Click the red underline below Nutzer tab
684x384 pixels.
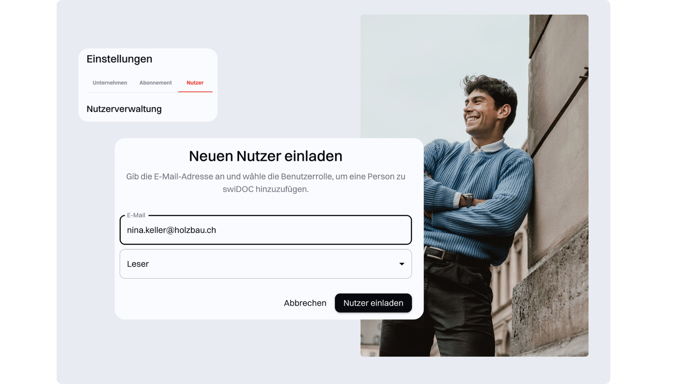pos(195,92)
